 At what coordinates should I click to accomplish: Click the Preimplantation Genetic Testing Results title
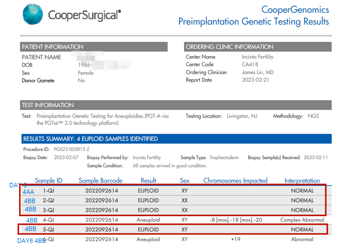click(254, 22)
